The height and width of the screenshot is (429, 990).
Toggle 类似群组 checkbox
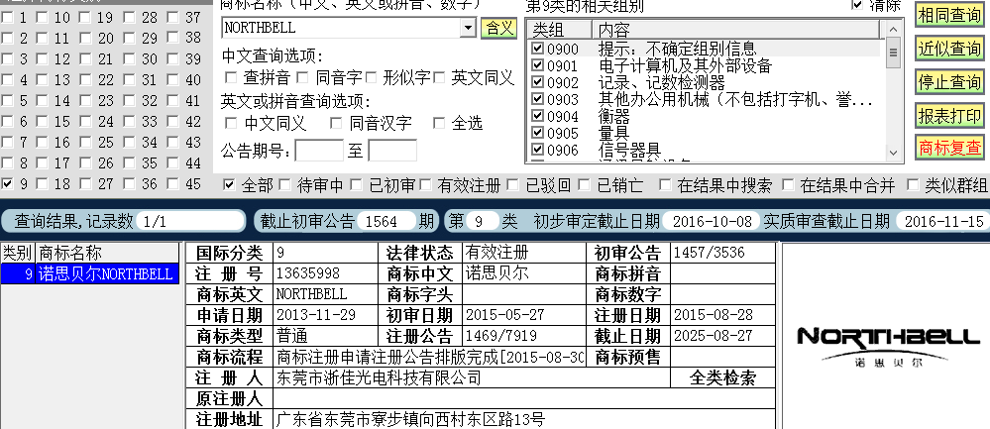pyautogui.click(x=913, y=185)
